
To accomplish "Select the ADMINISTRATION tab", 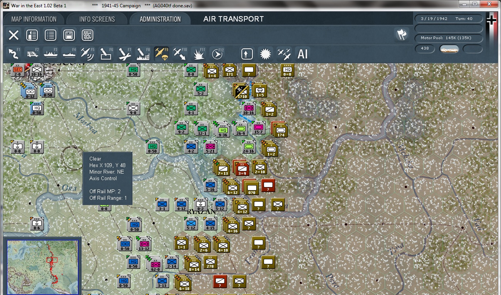I will click(x=160, y=19).
